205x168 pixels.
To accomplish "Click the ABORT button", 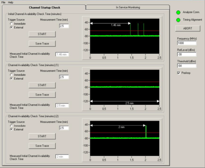I will [x=188, y=28].
